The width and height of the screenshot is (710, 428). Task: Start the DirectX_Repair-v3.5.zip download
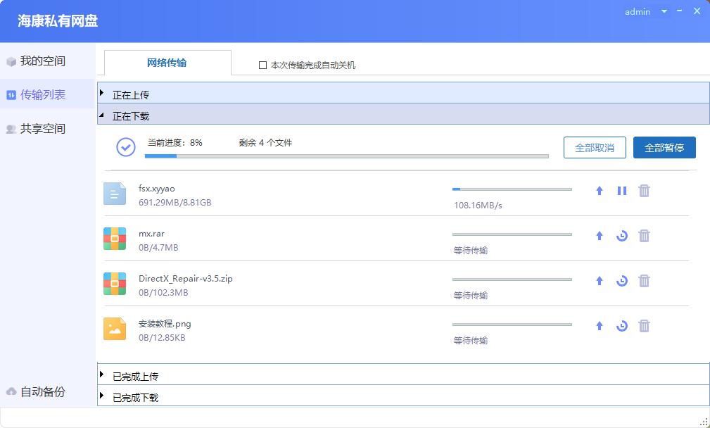coord(621,281)
